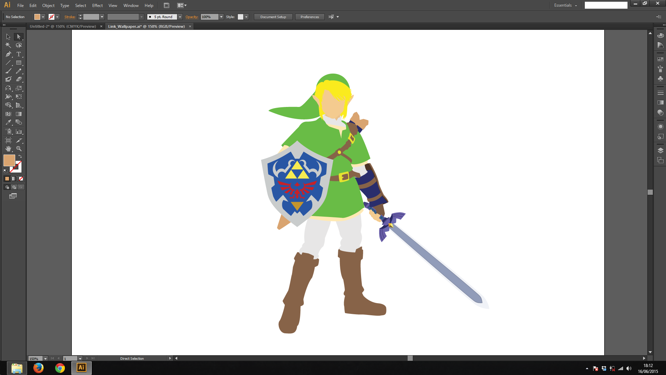Switch to the Untitled-2 document tab
The image size is (666, 375).
[x=63, y=26]
